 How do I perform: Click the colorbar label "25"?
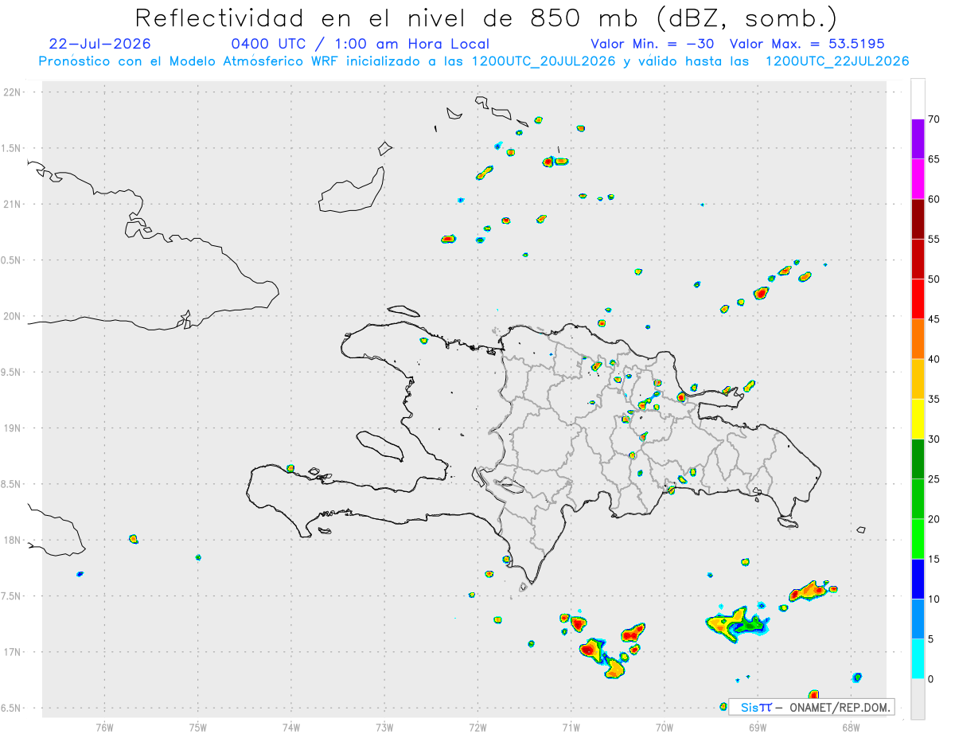coord(934,479)
